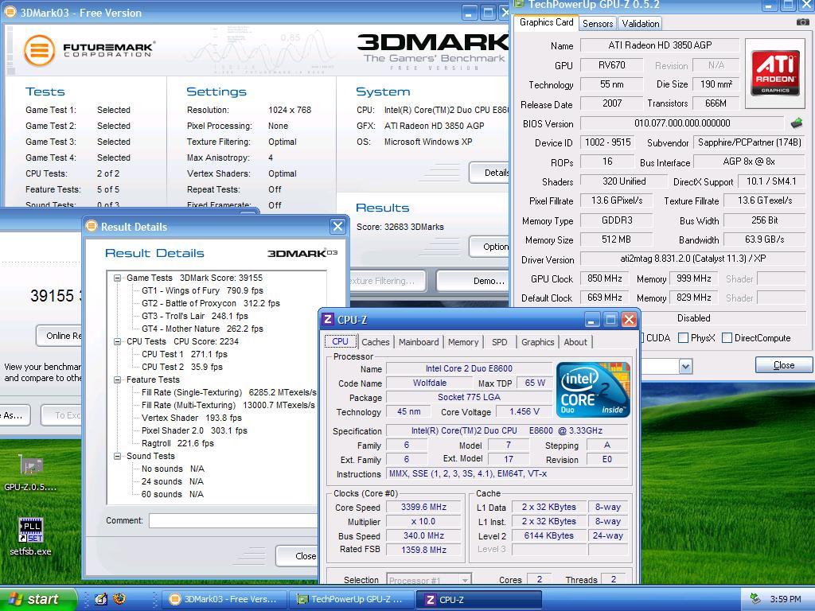The height and width of the screenshot is (611, 815).
Task: Click the GPU-Z screenshot camera icon
Action: [x=802, y=22]
